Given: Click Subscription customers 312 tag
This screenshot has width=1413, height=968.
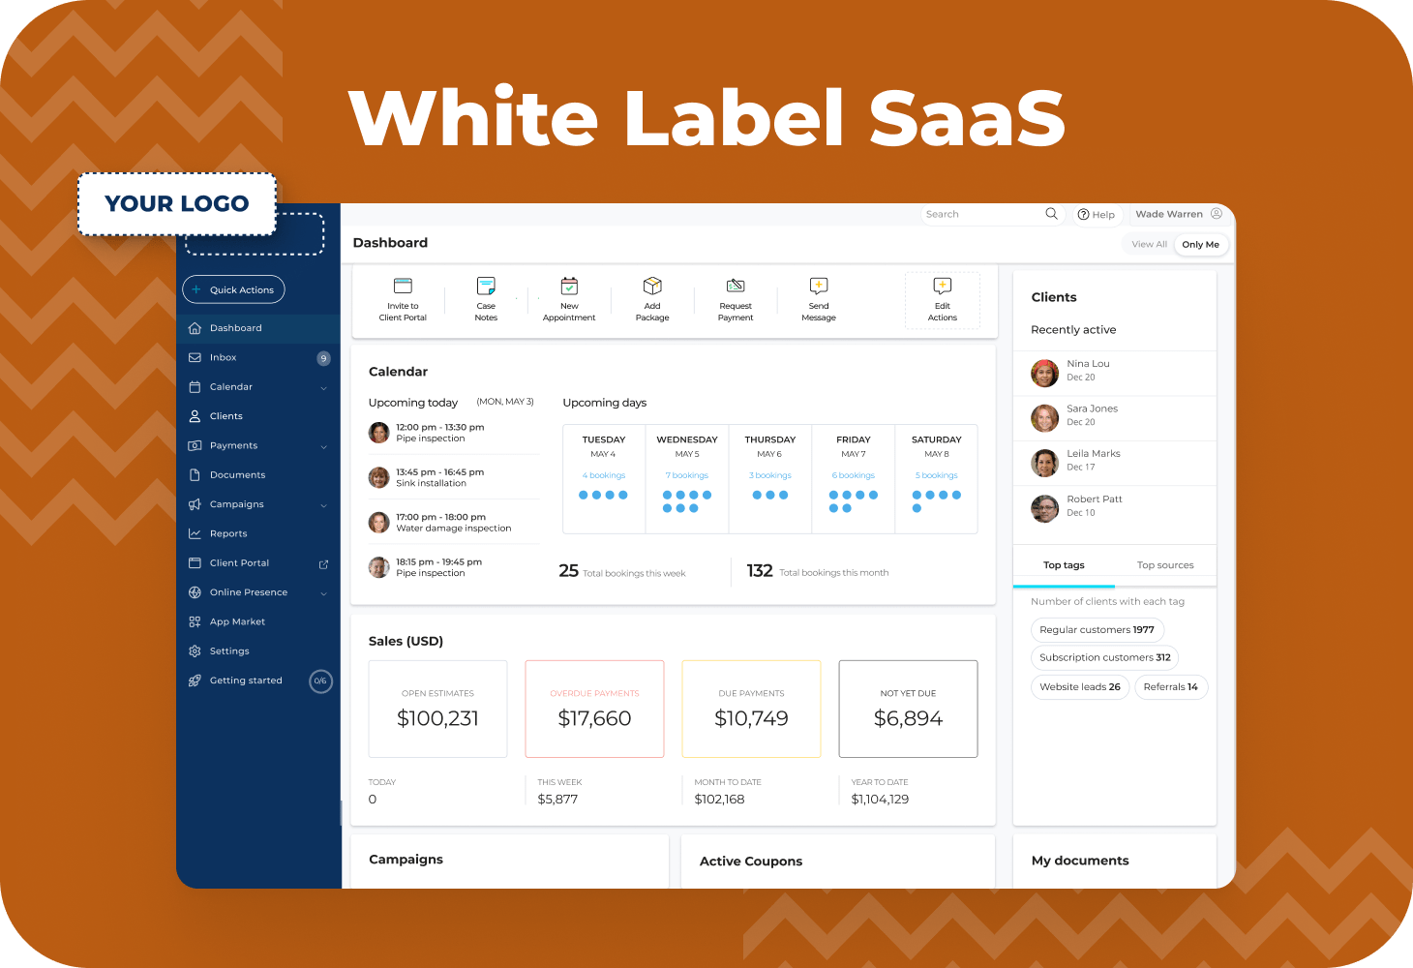Looking at the screenshot, I should pos(1104,658).
